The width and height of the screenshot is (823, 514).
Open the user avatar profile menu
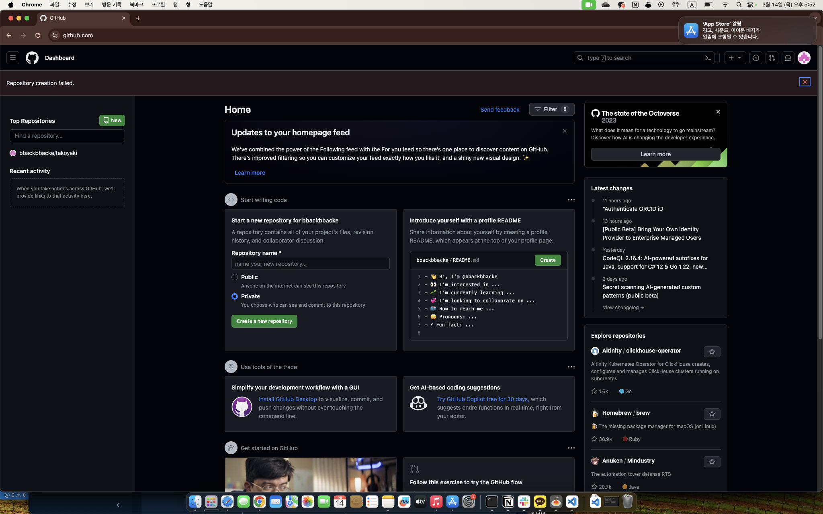tap(804, 58)
